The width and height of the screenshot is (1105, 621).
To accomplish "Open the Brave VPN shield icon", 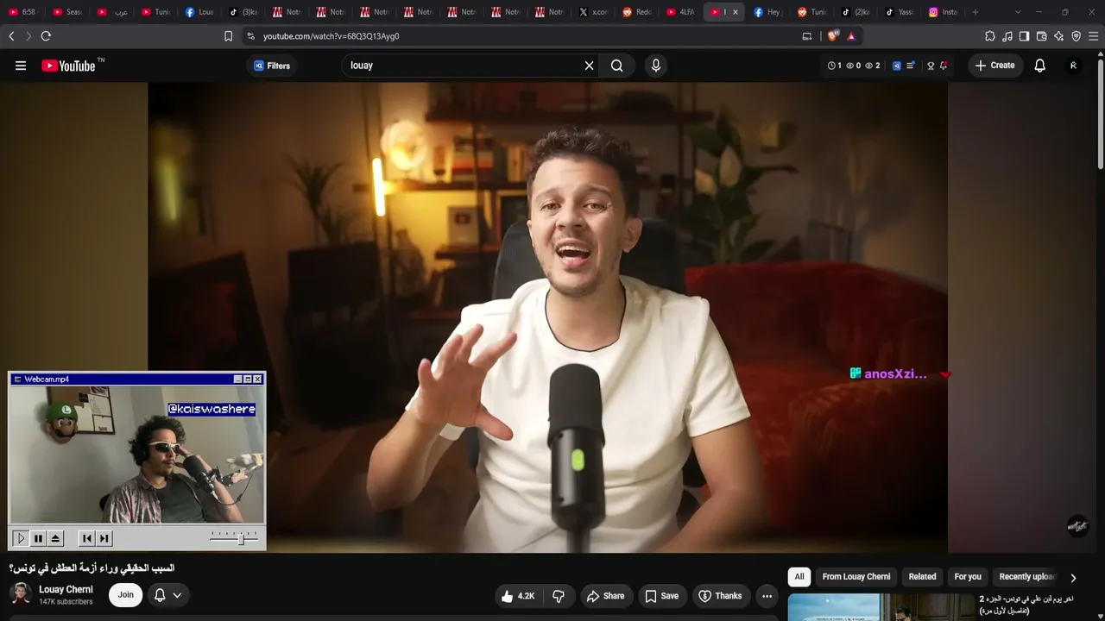I will 1076,36.
